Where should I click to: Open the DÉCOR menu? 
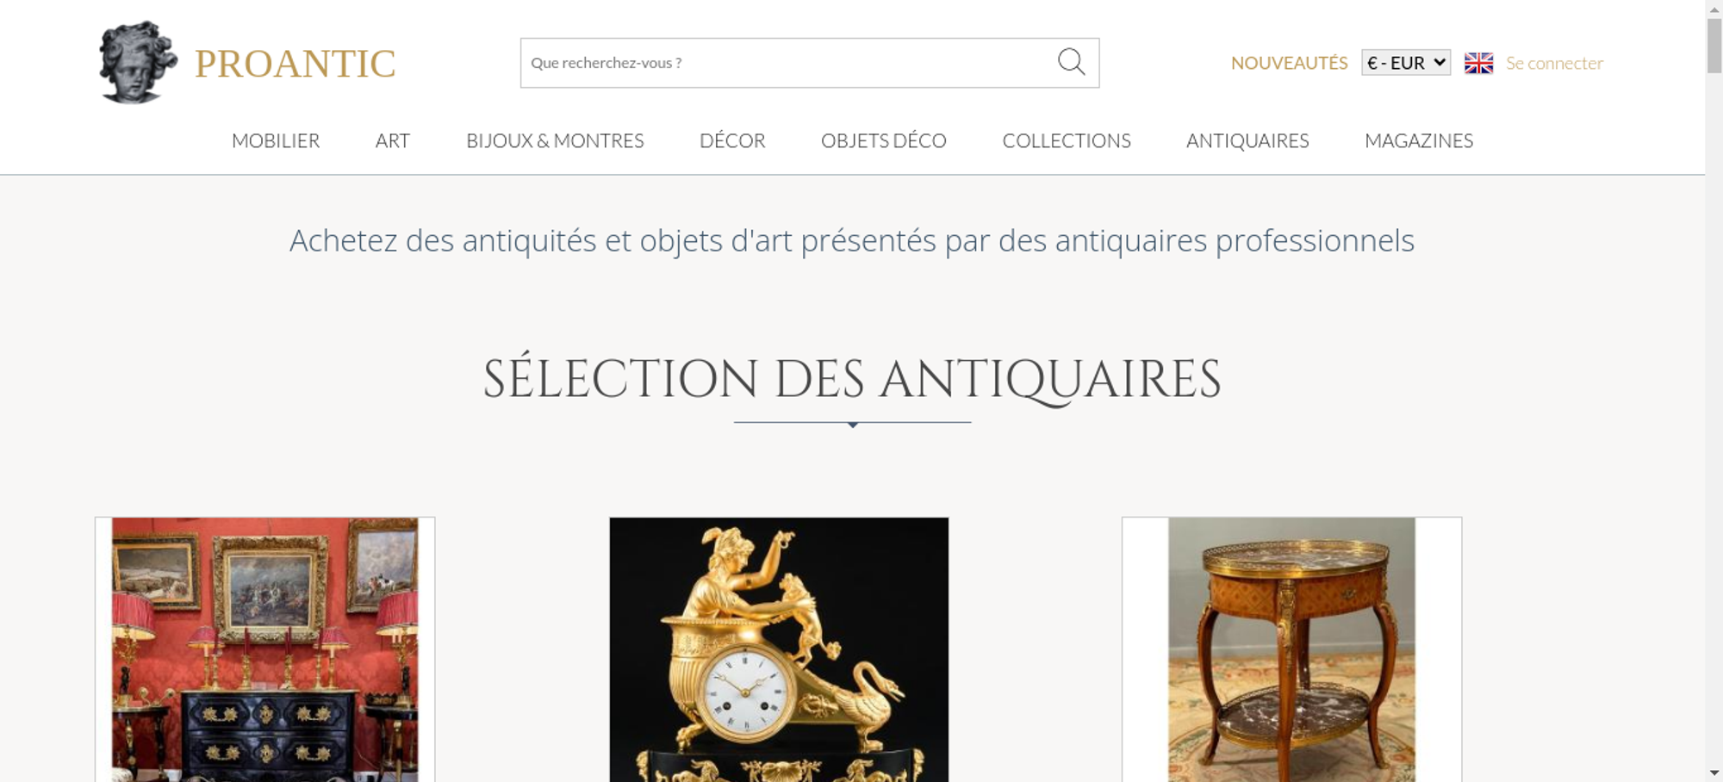click(x=732, y=140)
